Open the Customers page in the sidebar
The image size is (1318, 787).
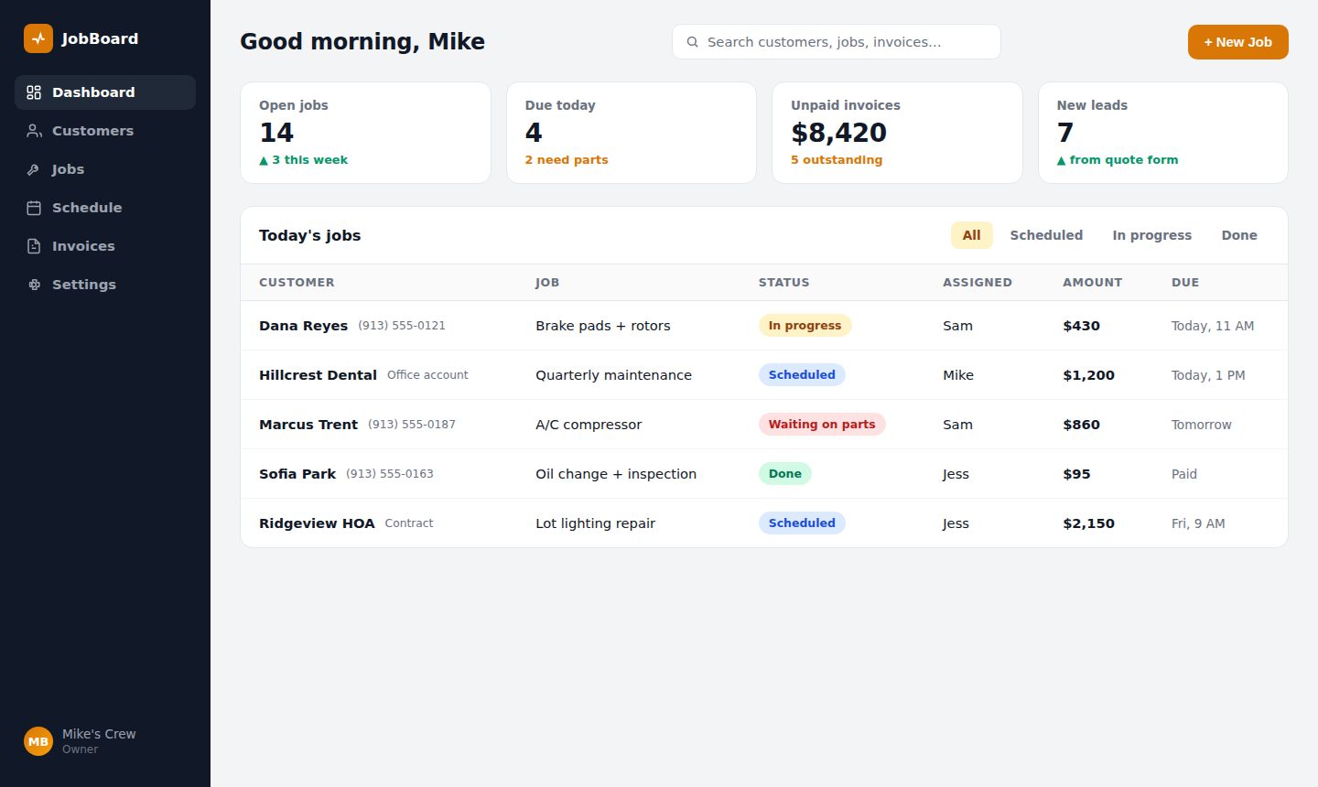tap(105, 131)
